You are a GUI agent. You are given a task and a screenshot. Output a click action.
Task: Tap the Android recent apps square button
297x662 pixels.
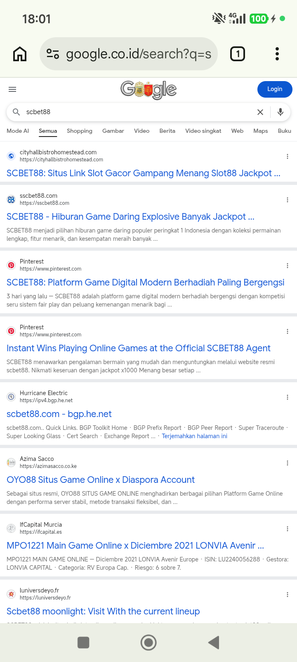pyautogui.click(x=83, y=643)
